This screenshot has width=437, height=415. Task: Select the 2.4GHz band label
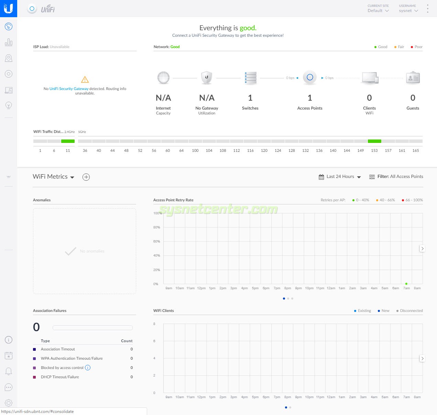[x=69, y=132]
